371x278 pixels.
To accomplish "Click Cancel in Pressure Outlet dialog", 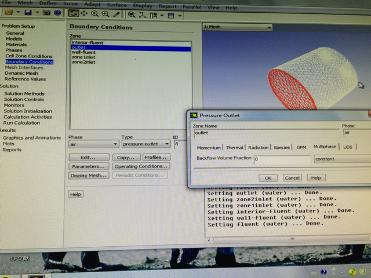I will tap(292, 178).
